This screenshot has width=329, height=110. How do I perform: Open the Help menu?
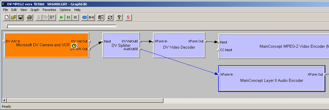pos(77,10)
